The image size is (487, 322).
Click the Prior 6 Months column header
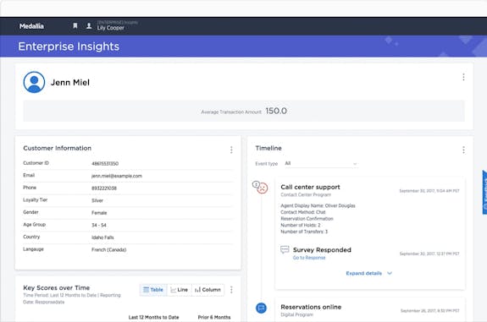[x=214, y=317]
